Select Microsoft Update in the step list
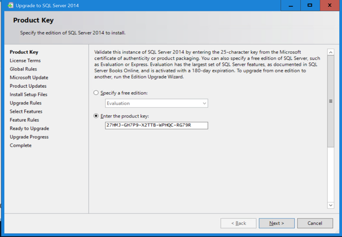 pyautogui.click(x=29, y=78)
